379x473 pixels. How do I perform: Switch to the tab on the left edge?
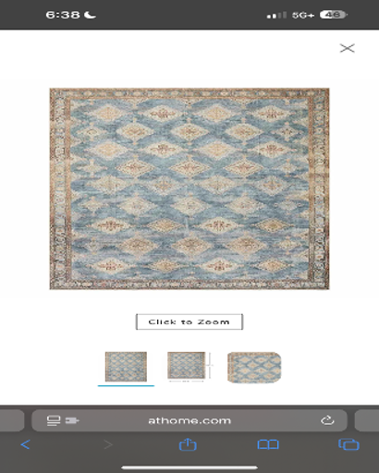click(12, 420)
